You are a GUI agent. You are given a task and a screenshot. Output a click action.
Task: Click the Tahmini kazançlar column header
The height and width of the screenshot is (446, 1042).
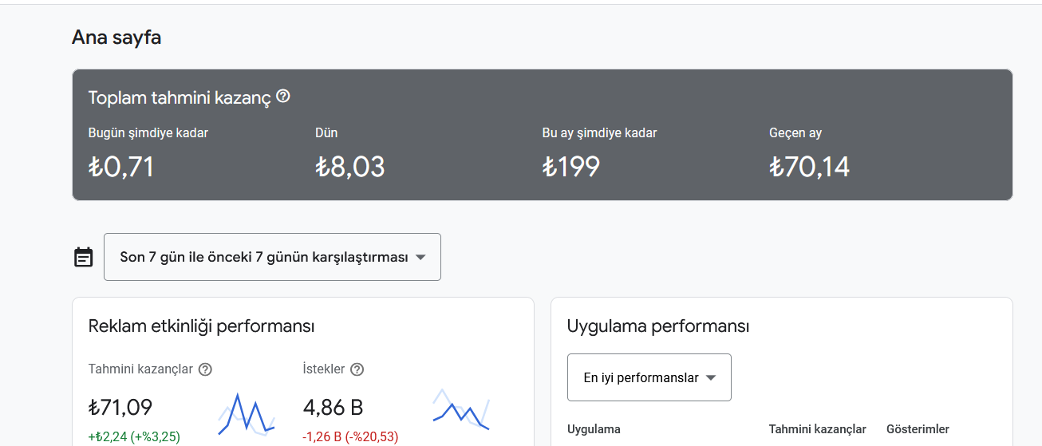(x=818, y=429)
